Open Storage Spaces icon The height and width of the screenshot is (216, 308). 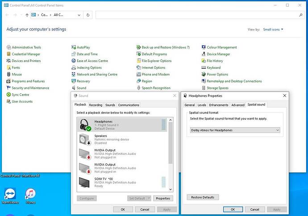click(204, 88)
